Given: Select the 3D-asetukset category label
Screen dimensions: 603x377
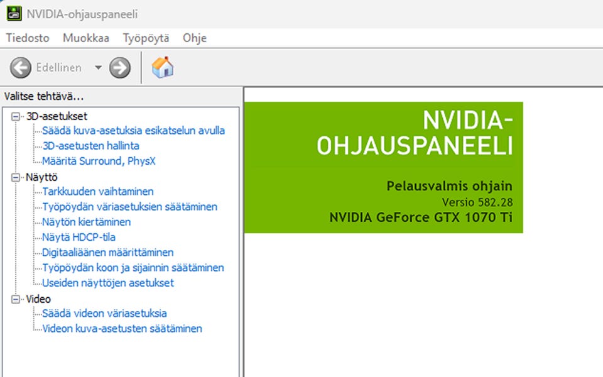Looking at the screenshot, I should tap(57, 116).
